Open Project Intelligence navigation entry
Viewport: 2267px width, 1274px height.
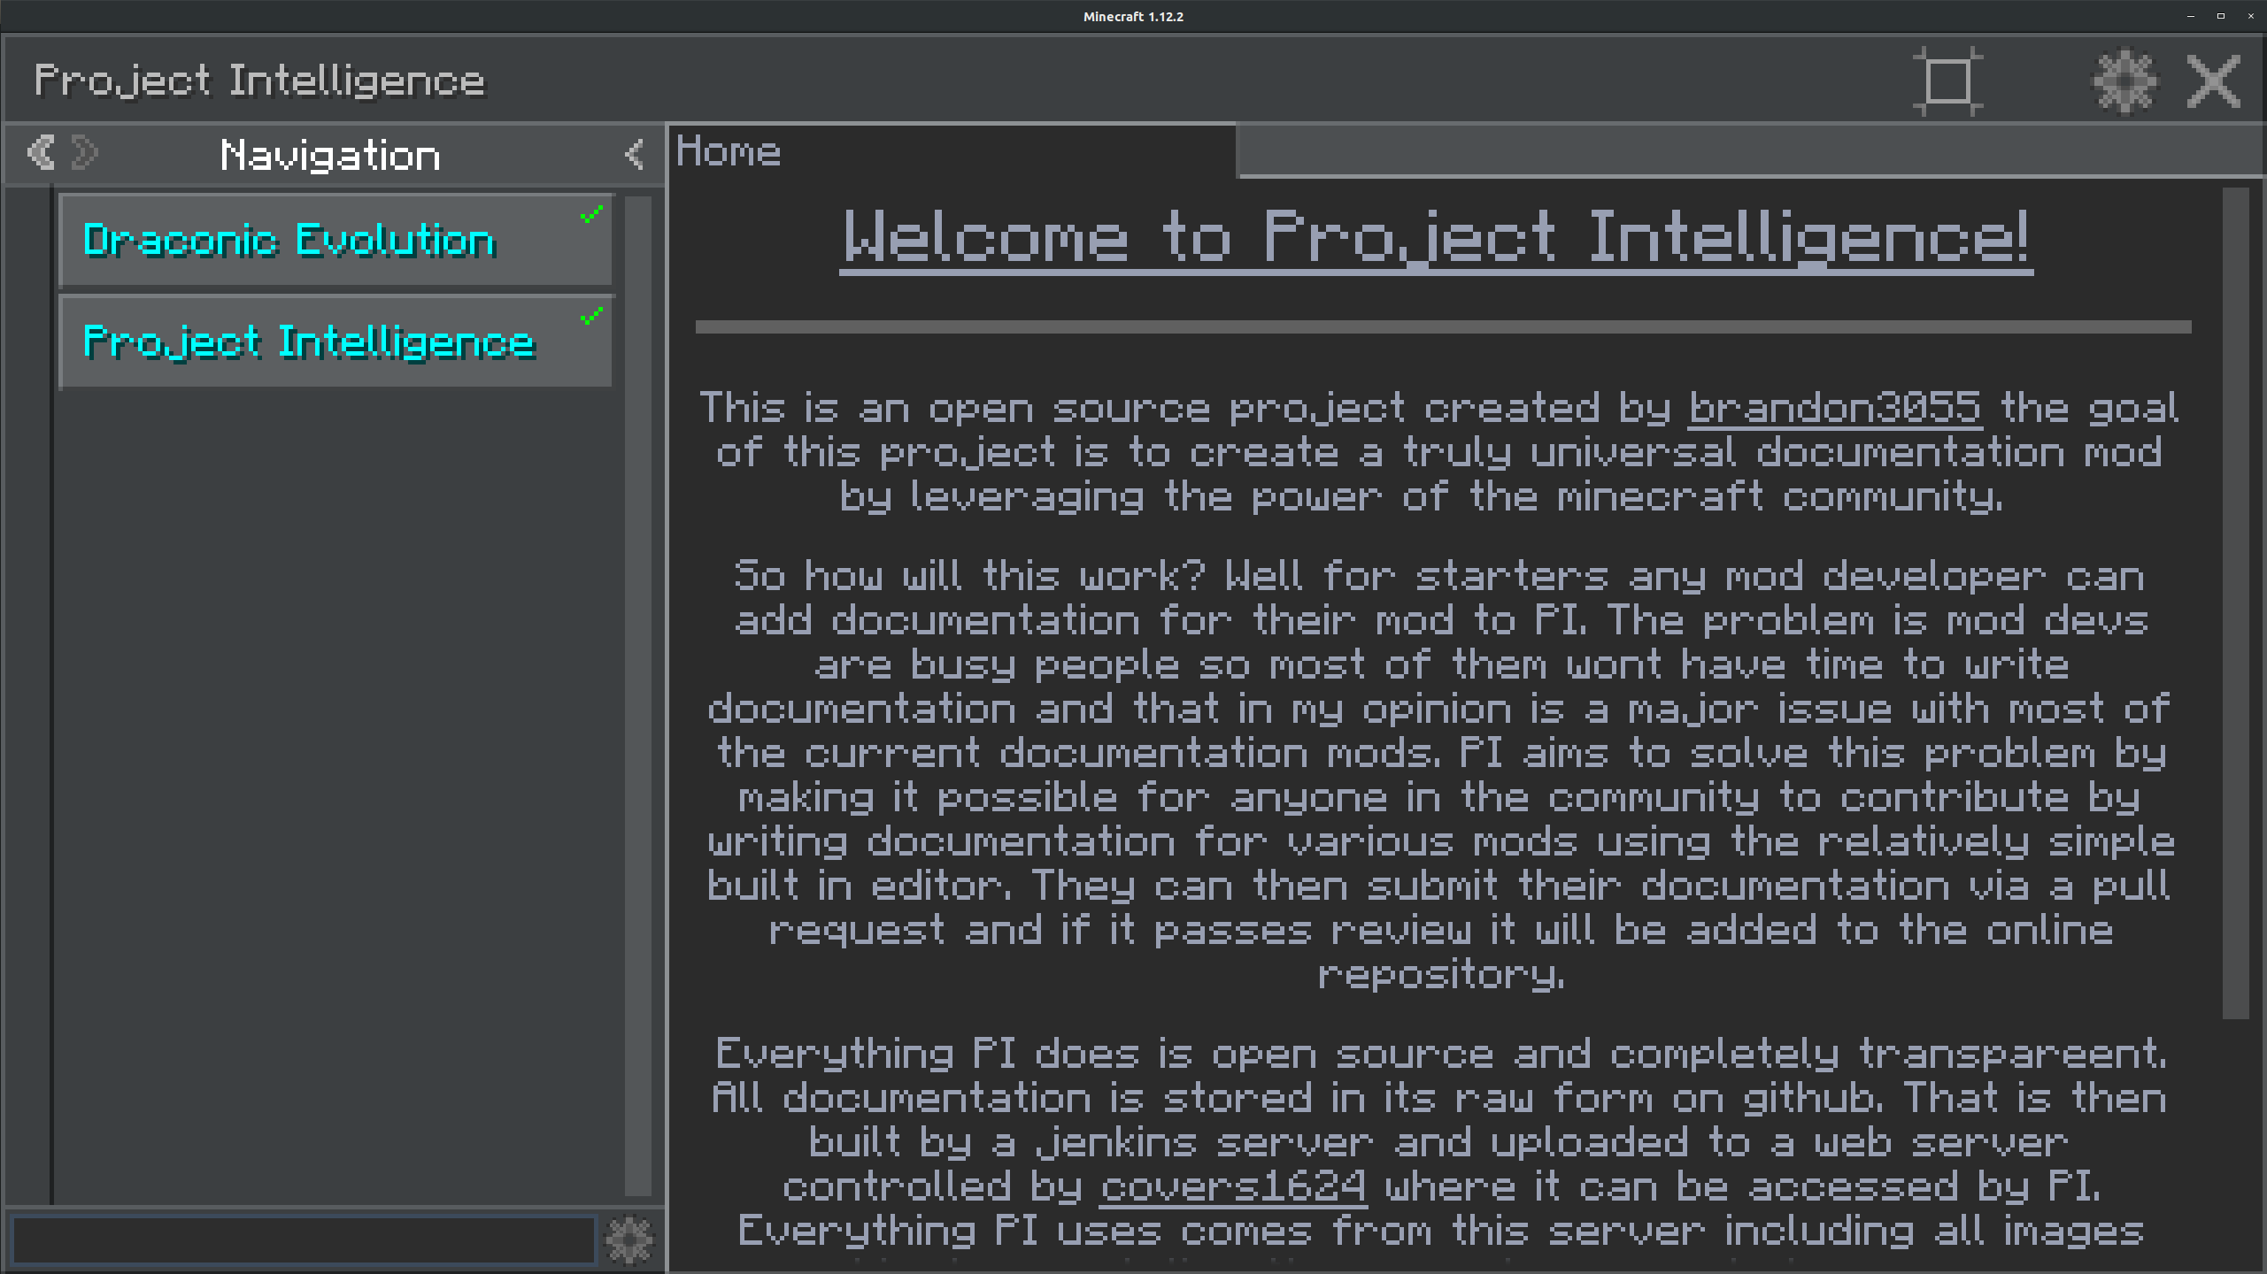click(308, 342)
